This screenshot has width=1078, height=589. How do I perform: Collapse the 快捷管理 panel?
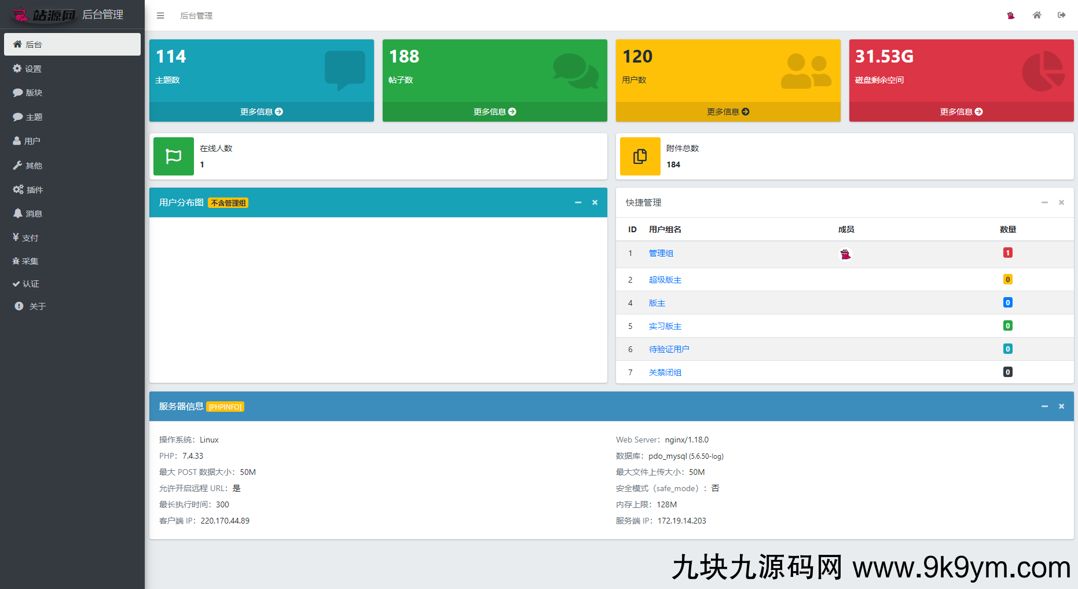click(x=1044, y=203)
